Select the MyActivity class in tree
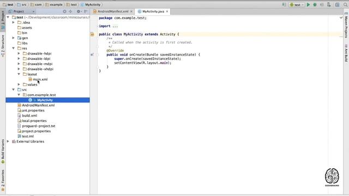 coord(45,100)
